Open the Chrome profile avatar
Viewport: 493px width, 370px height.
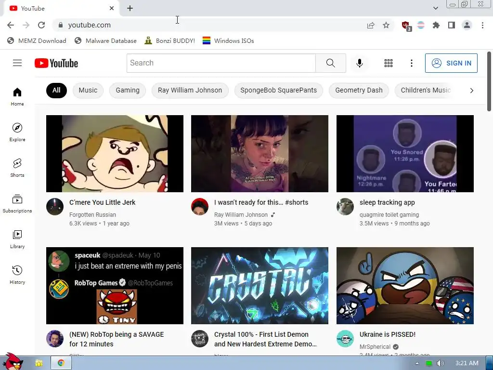(x=467, y=25)
